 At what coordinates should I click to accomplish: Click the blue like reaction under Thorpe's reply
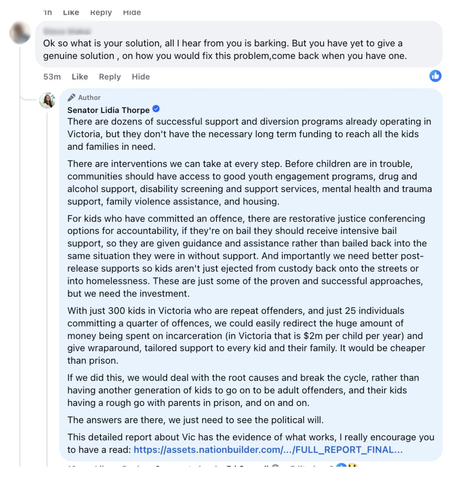click(341, 466)
